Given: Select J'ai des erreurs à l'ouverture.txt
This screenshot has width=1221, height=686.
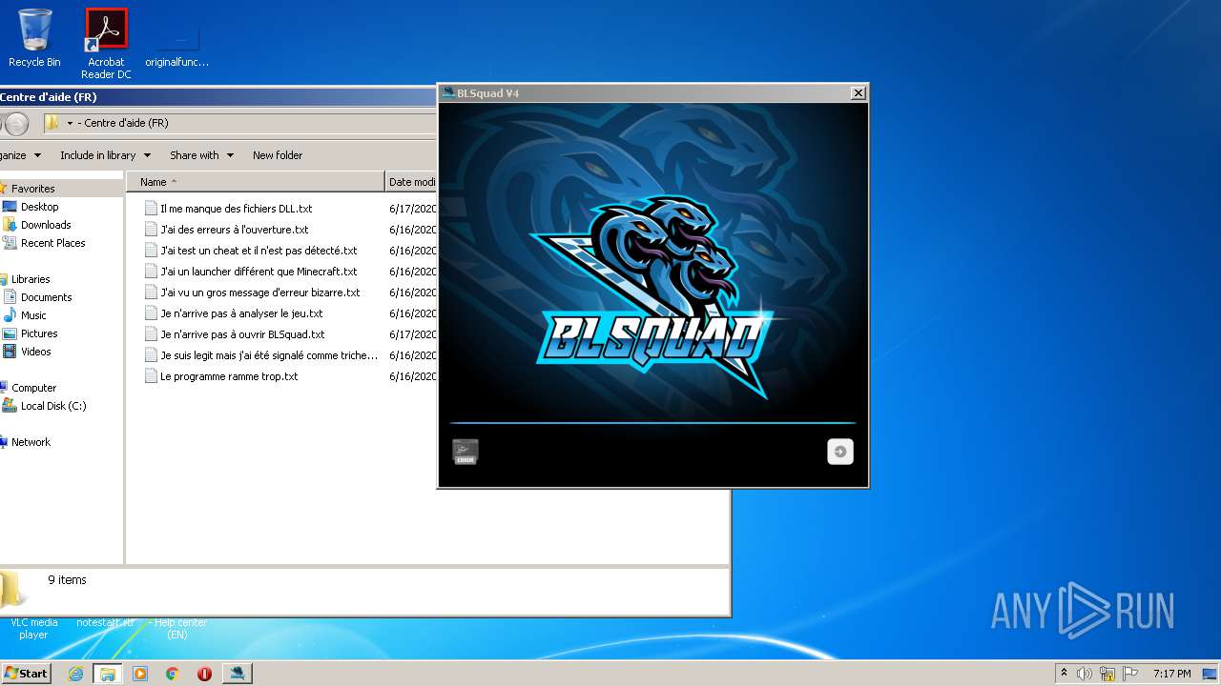Looking at the screenshot, I should point(234,230).
